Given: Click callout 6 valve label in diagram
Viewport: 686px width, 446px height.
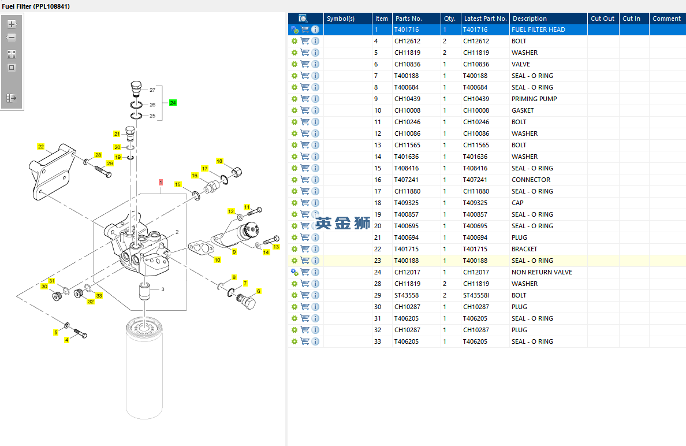Looking at the screenshot, I should [x=259, y=291].
